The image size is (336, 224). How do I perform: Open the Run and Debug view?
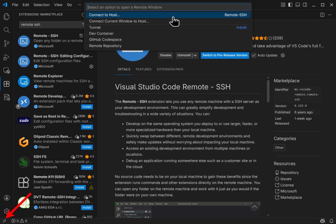pyautogui.click(x=6, y=57)
